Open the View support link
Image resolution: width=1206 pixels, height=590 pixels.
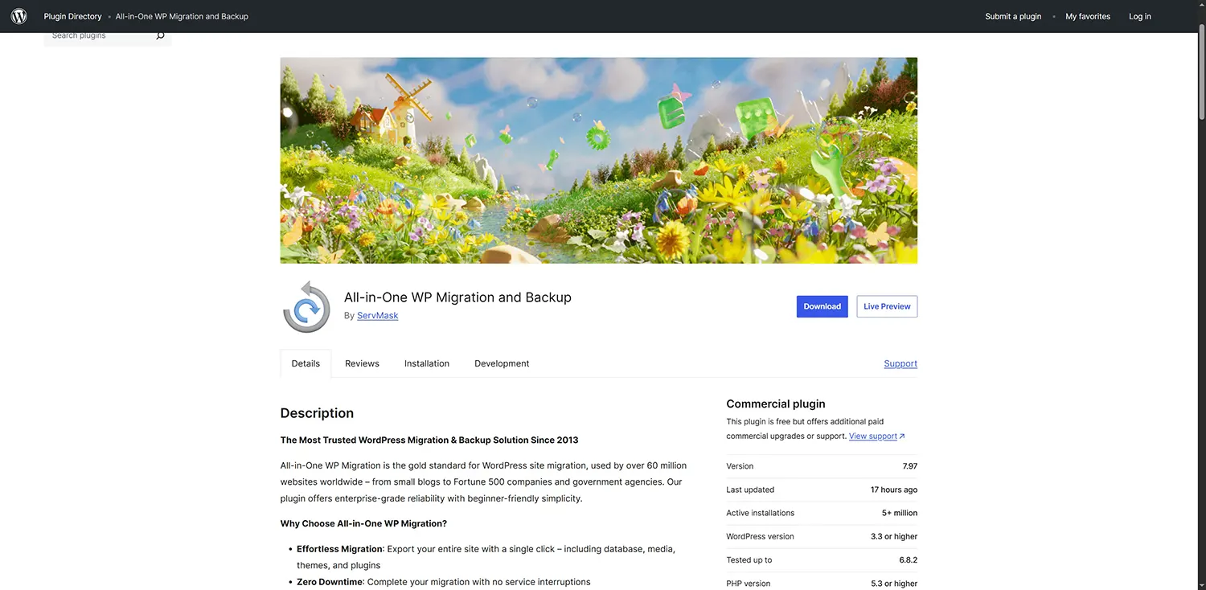871,436
